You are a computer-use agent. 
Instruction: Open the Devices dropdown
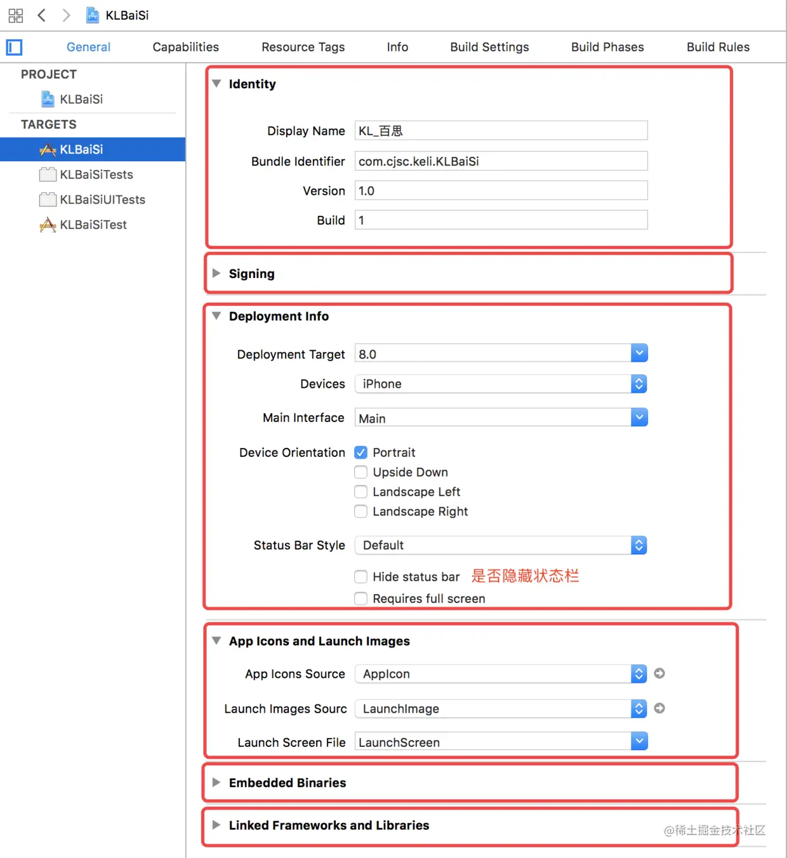(x=639, y=383)
